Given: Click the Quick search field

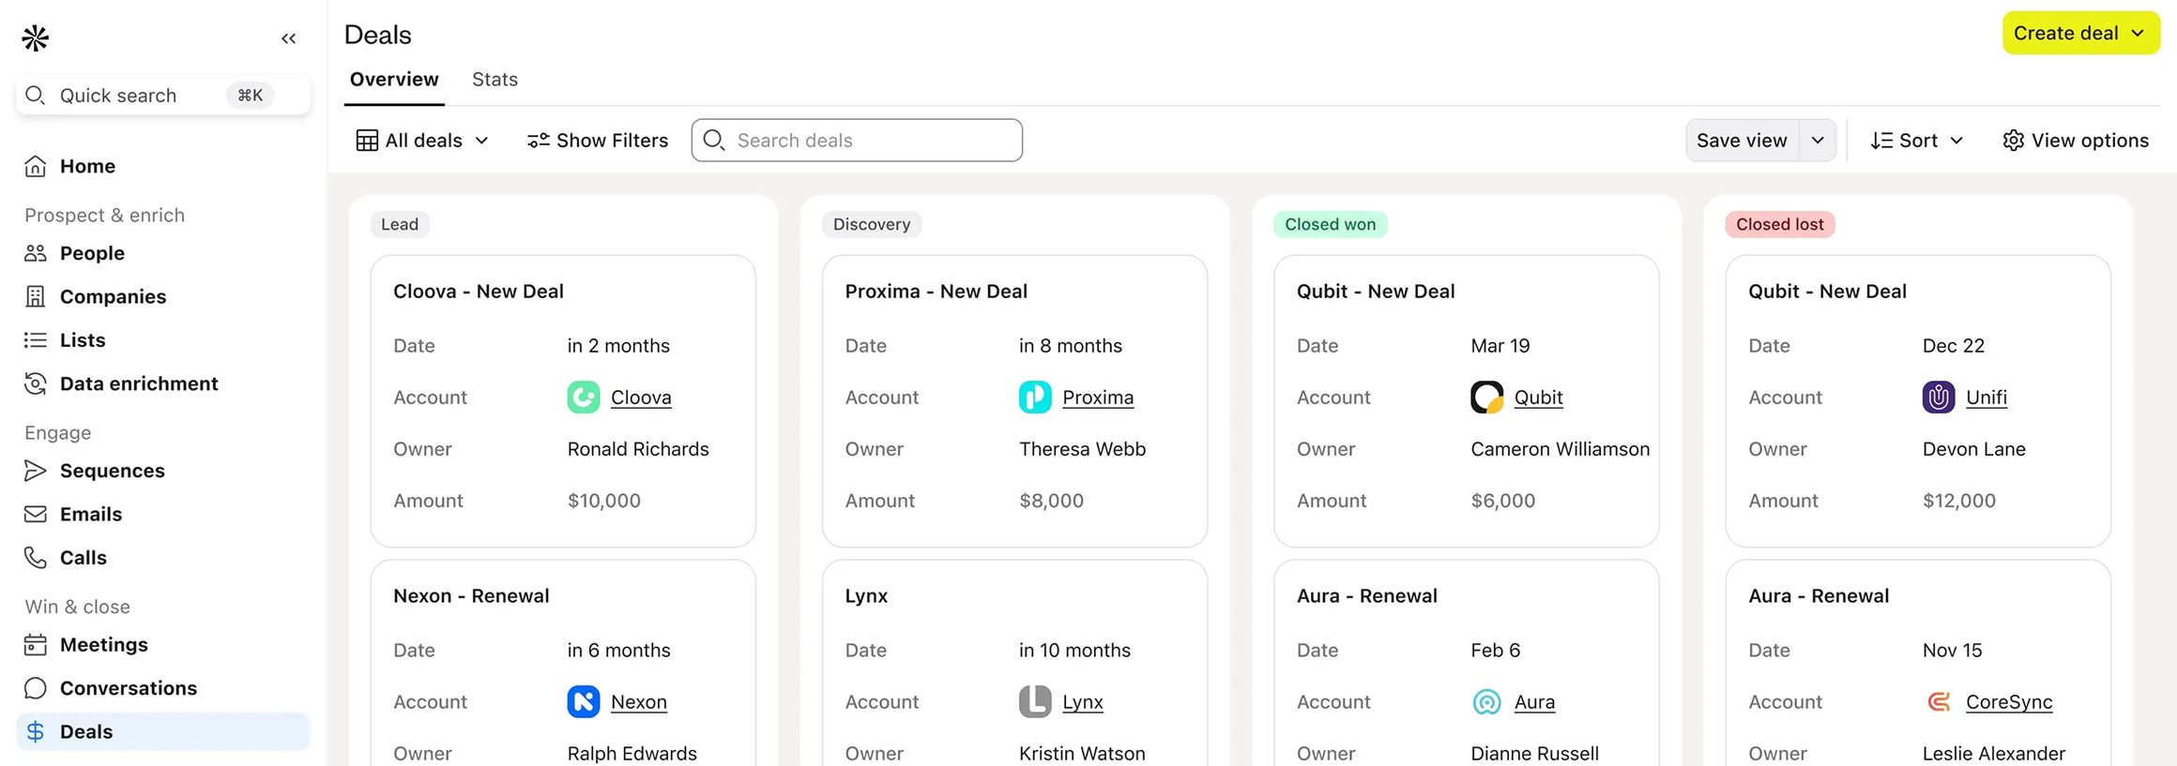Looking at the screenshot, I should point(162,95).
